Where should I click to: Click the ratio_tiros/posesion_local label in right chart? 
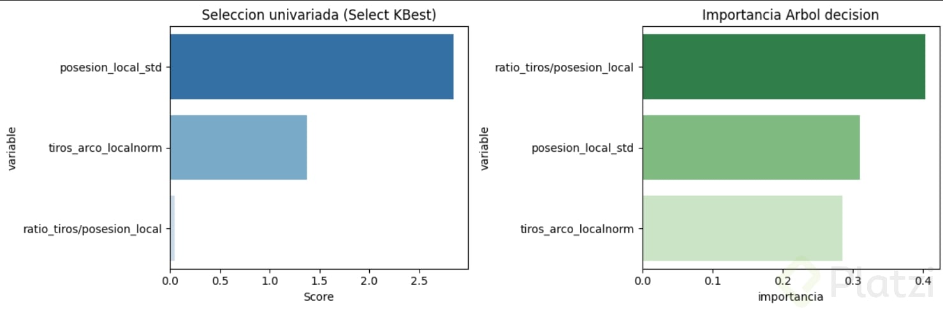tap(564, 67)
